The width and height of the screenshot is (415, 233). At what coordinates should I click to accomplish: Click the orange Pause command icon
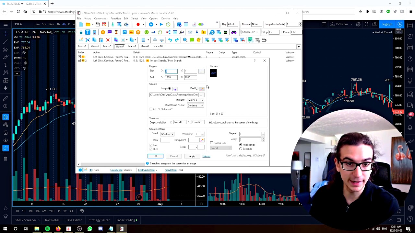(103, 32)
